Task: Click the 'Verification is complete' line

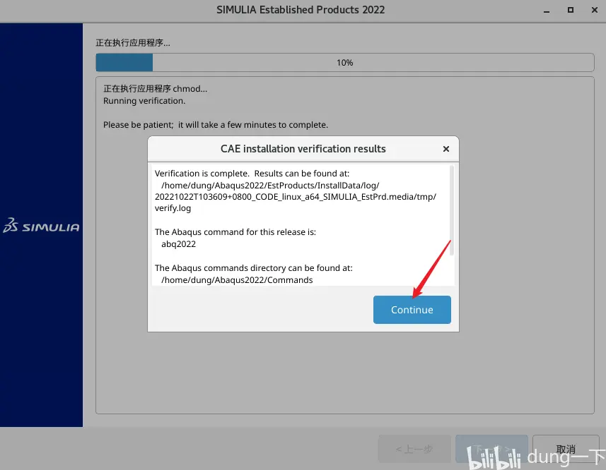Action: 252,174
